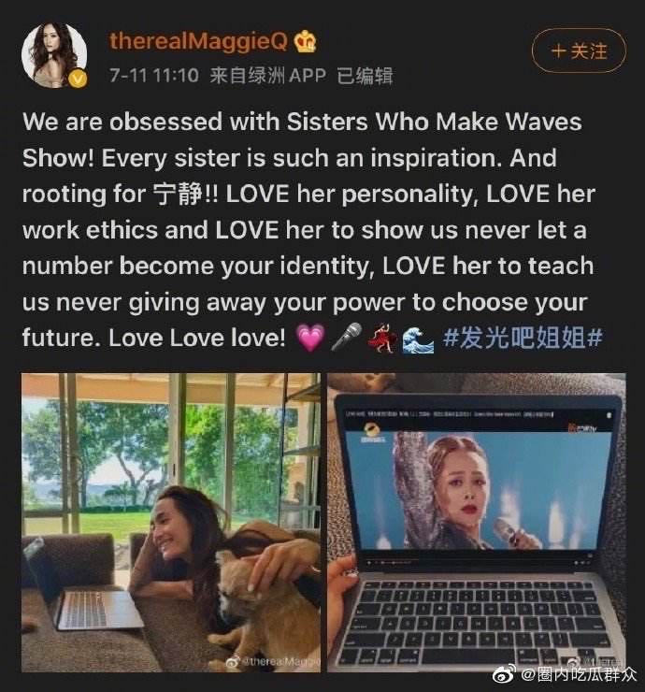Click the therealMaggieQ username
The height and width of the screenshot is (692, 645).
[198, 42]
